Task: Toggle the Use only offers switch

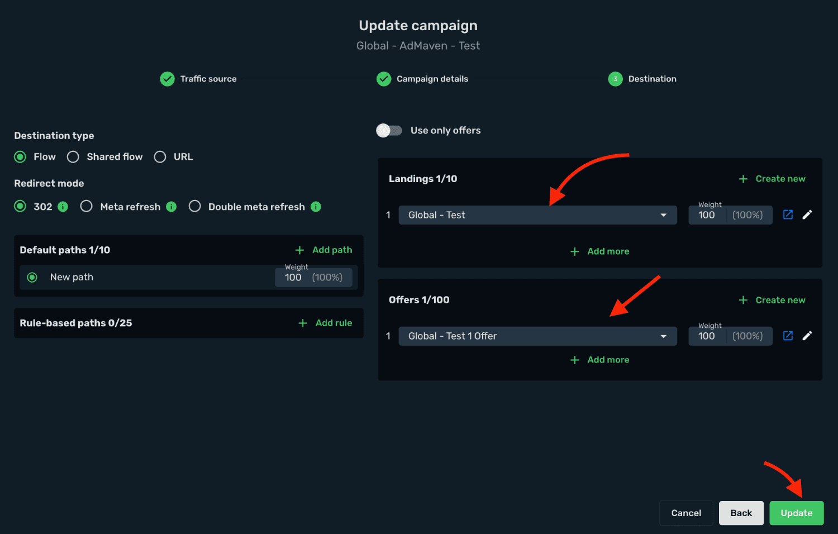Action: pos(389,130)
